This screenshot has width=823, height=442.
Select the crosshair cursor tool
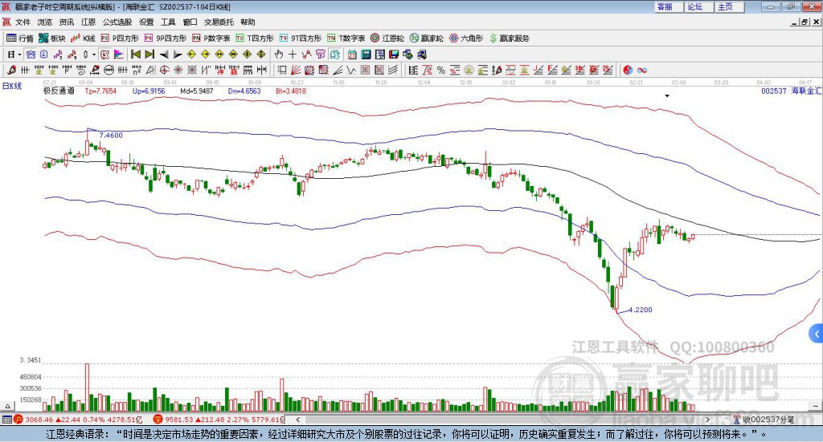[x=293, y=55]
